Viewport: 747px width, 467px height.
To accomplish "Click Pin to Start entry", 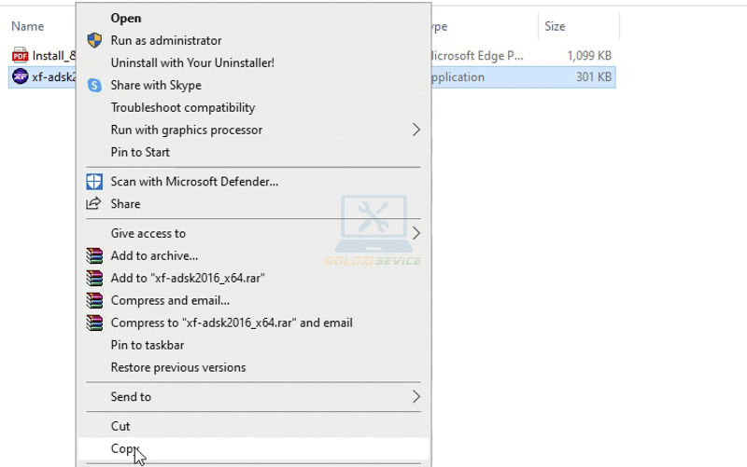I will [140, 152].
